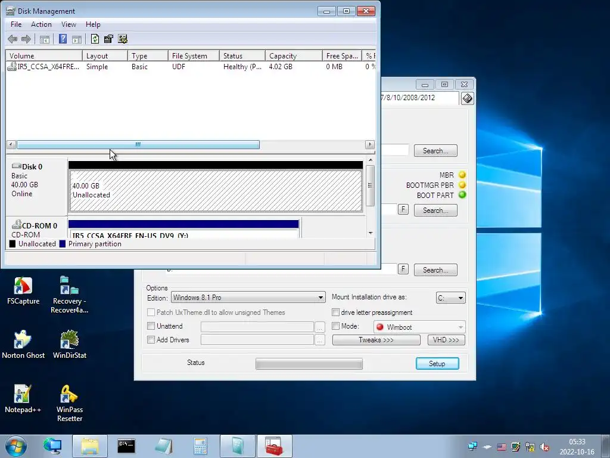
Task: Open the File menu
Action: [x=16, y=24]
